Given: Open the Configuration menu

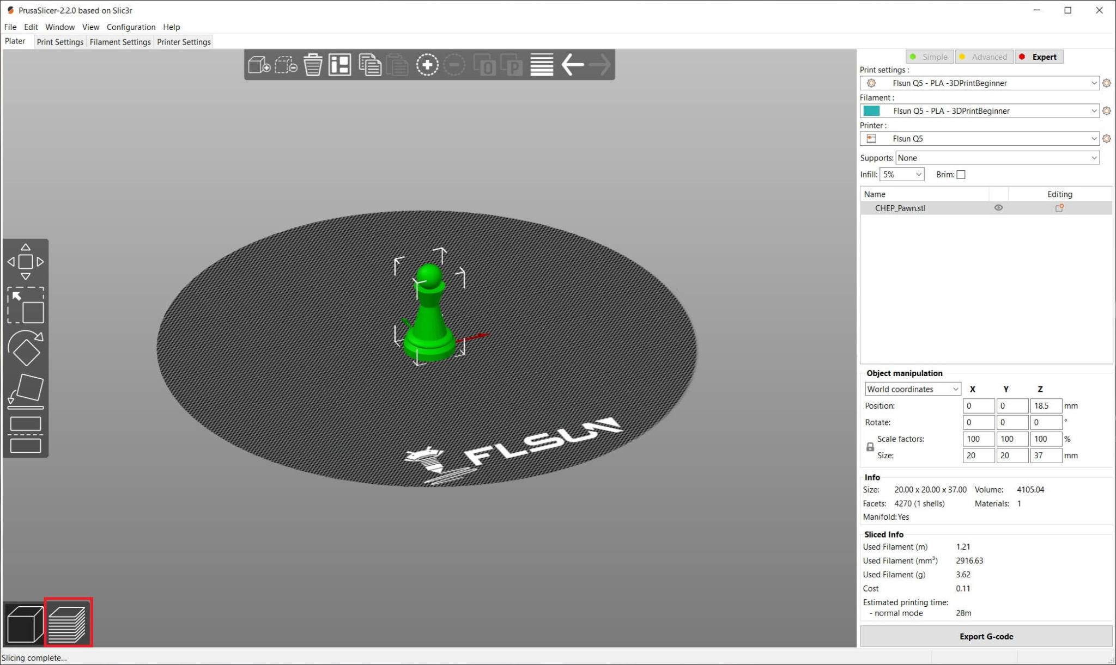Looking at the screenshot, I should coord(131,27).
